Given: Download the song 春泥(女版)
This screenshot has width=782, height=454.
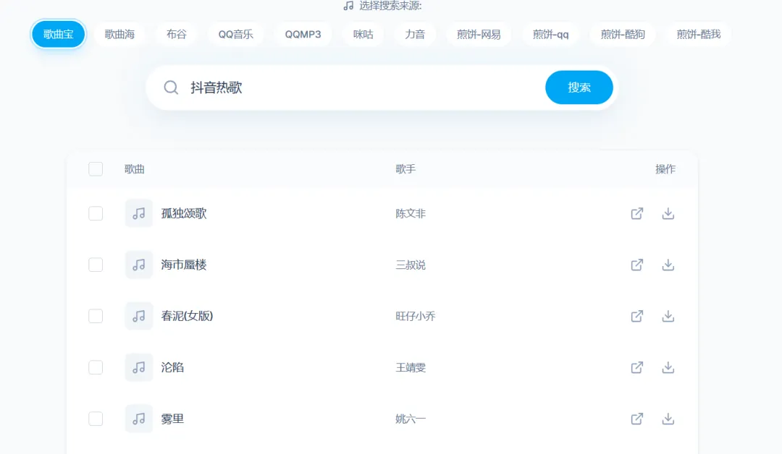Looking at the screenshot, I should click(668, 316).
